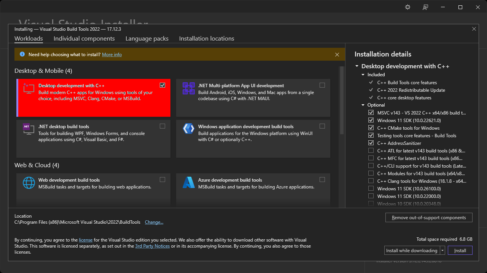Check Windows application development build tools workload
The width and height of the screenshot is (487, 273).
(x=322, y=126)
